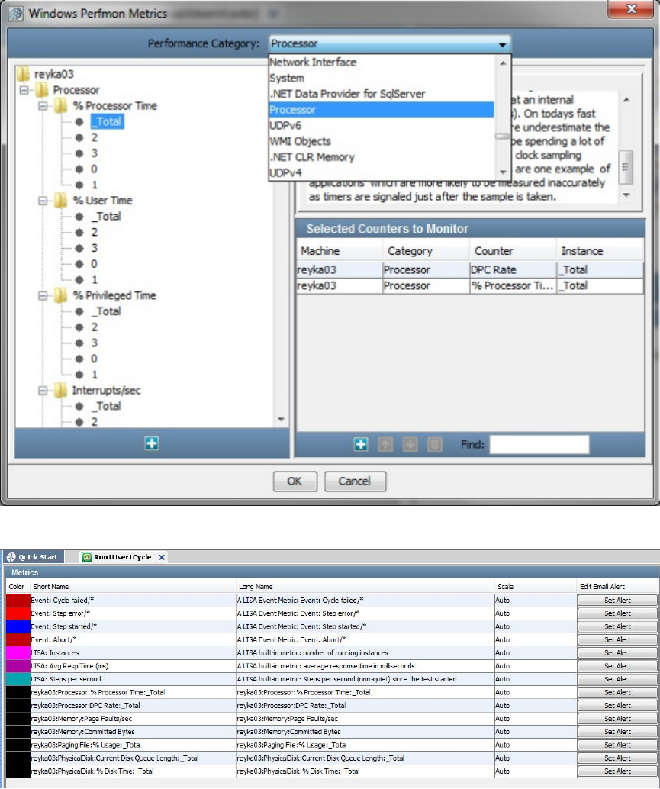Select Network Interface in category list

[x=382, y=63]
